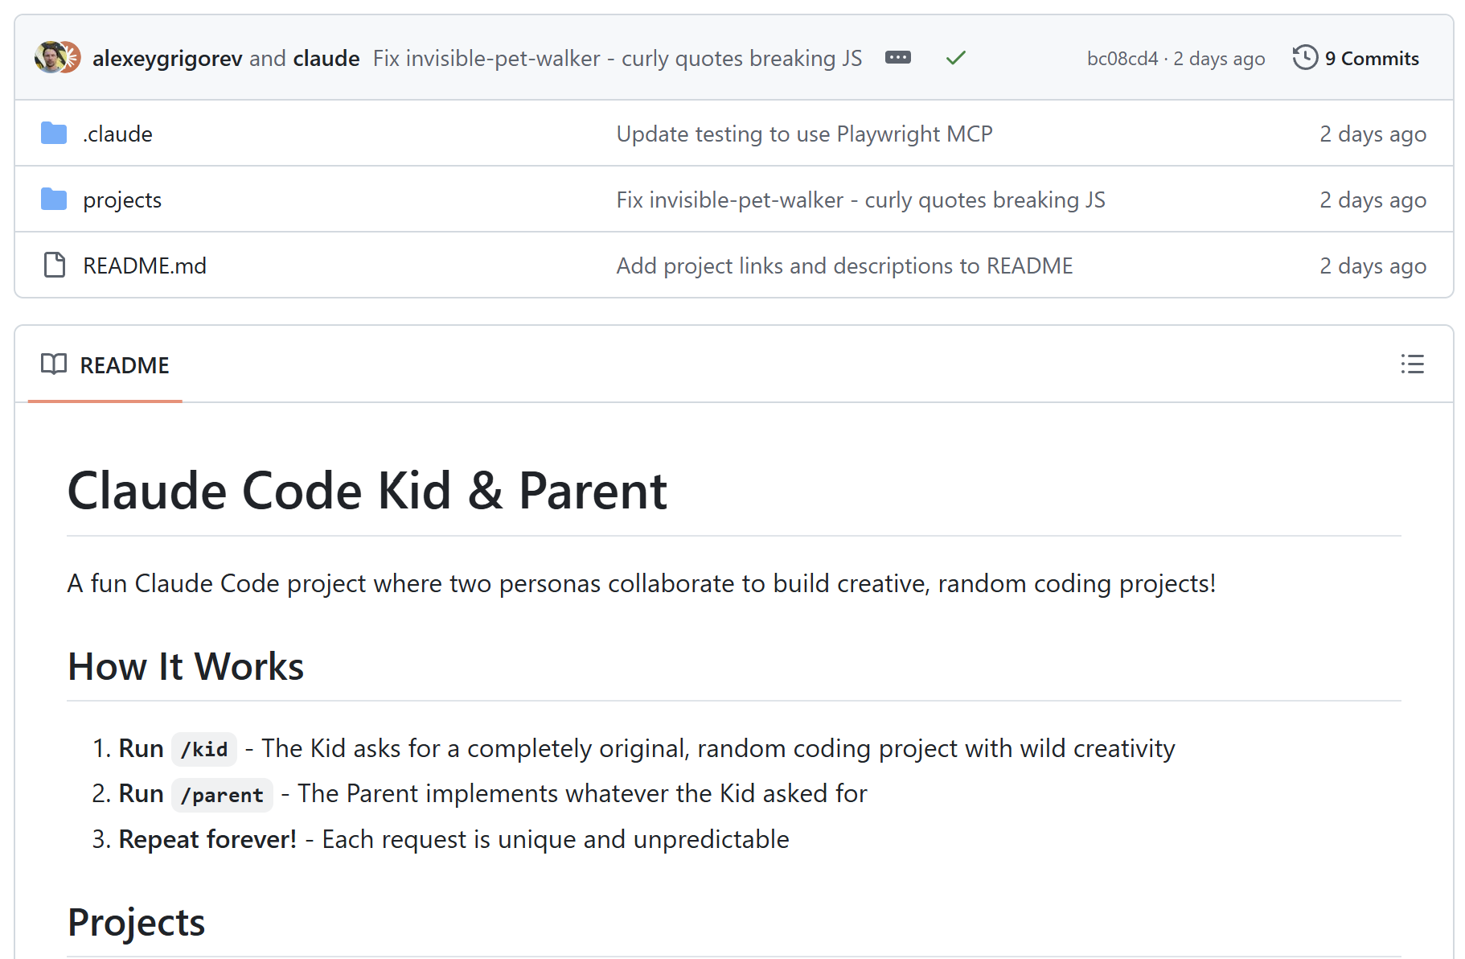Image resolution: width=1465 pixels, height=959 pixels.
Task: Open the README.md file
Action: tap(145, 265)
